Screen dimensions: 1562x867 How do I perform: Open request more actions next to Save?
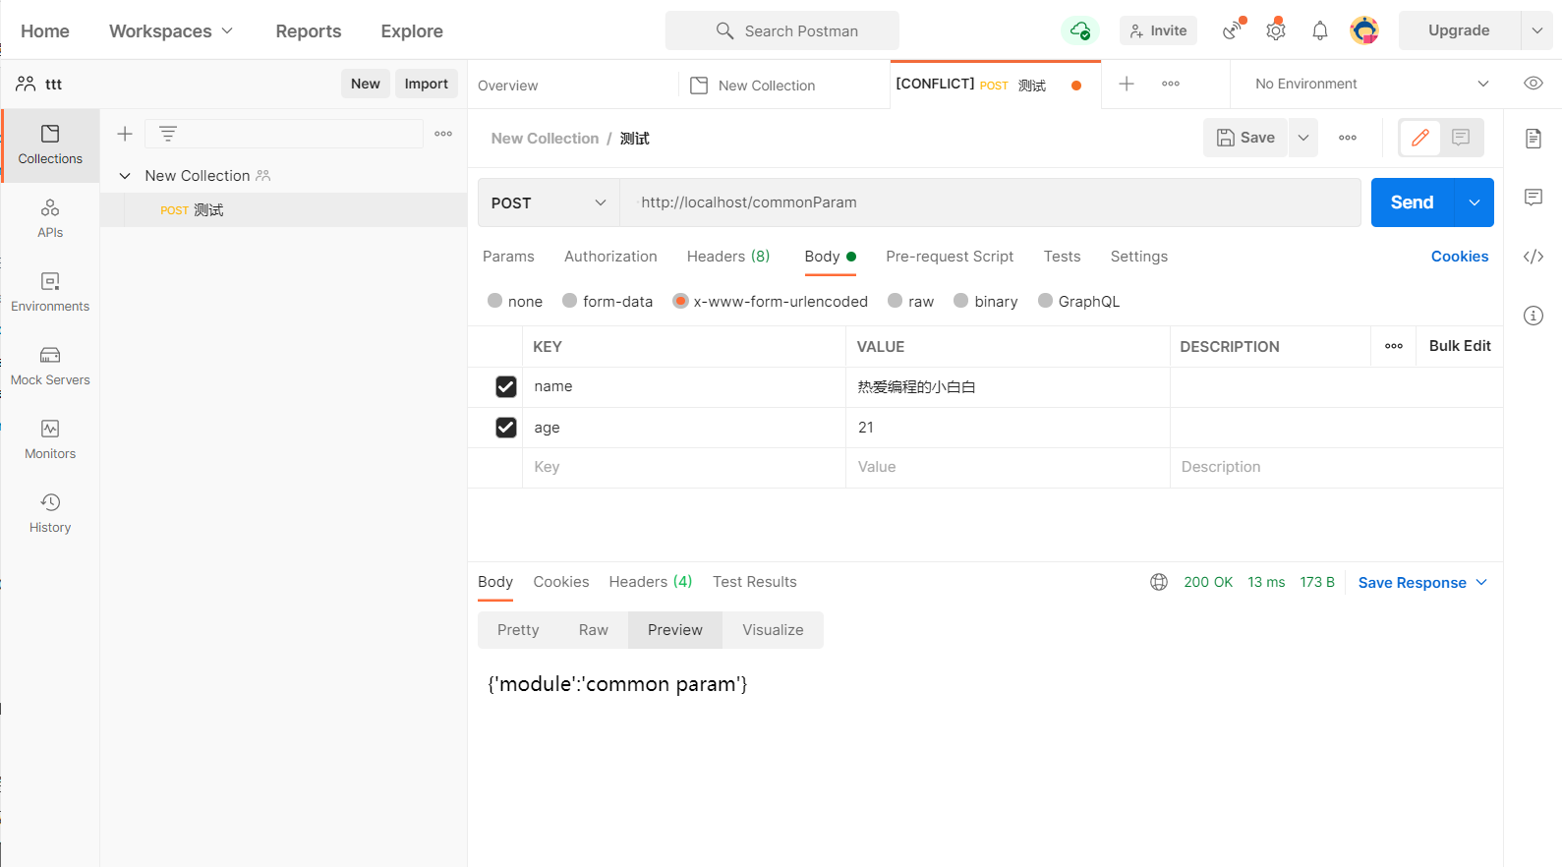(1348, 138)
